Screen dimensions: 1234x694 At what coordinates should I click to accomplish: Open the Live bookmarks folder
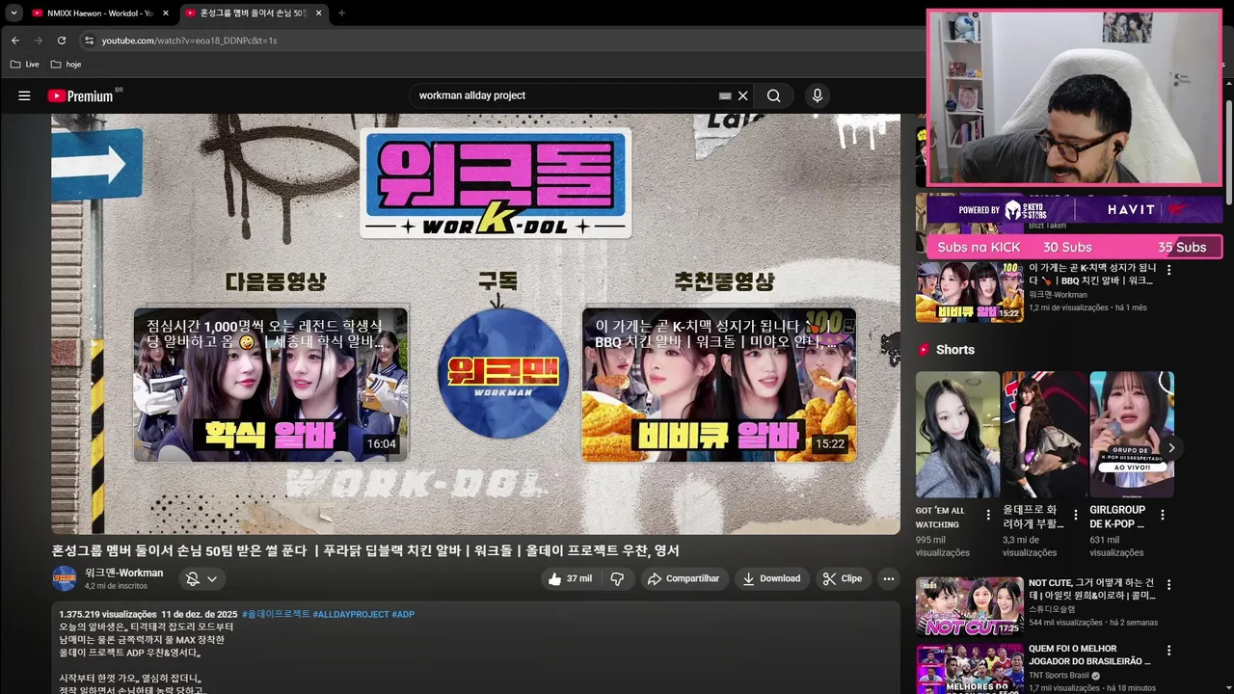click(25, 65)
